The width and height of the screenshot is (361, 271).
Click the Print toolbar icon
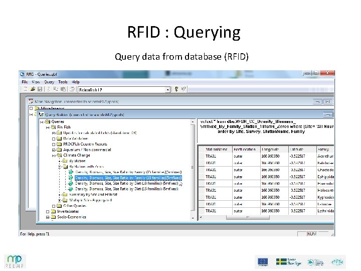click(x=72, y=89)
